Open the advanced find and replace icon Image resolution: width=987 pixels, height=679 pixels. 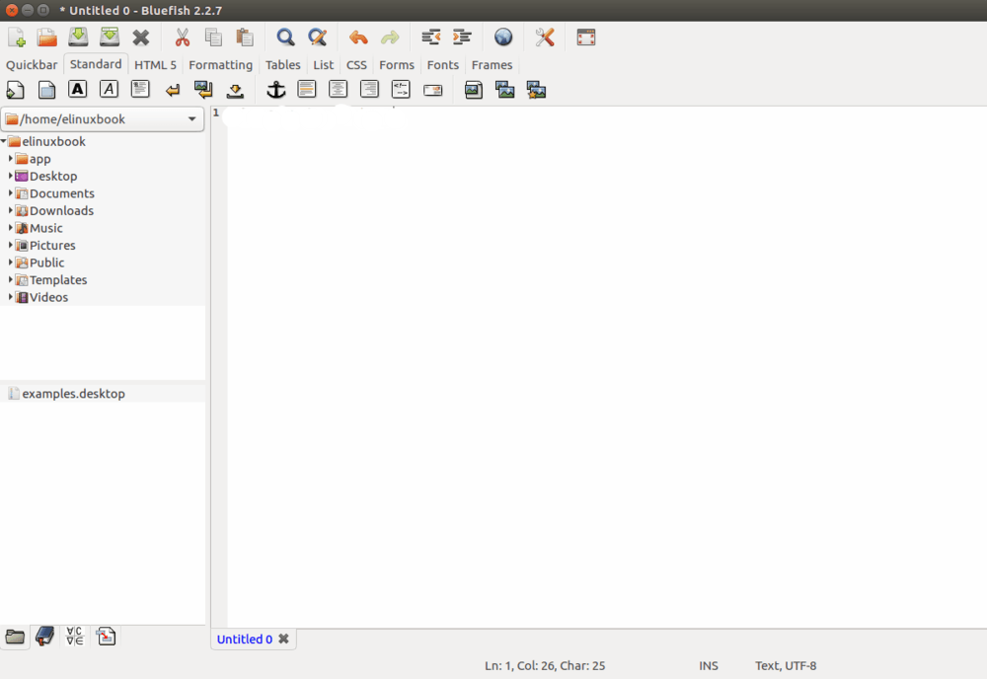click(x=317, y=38)
